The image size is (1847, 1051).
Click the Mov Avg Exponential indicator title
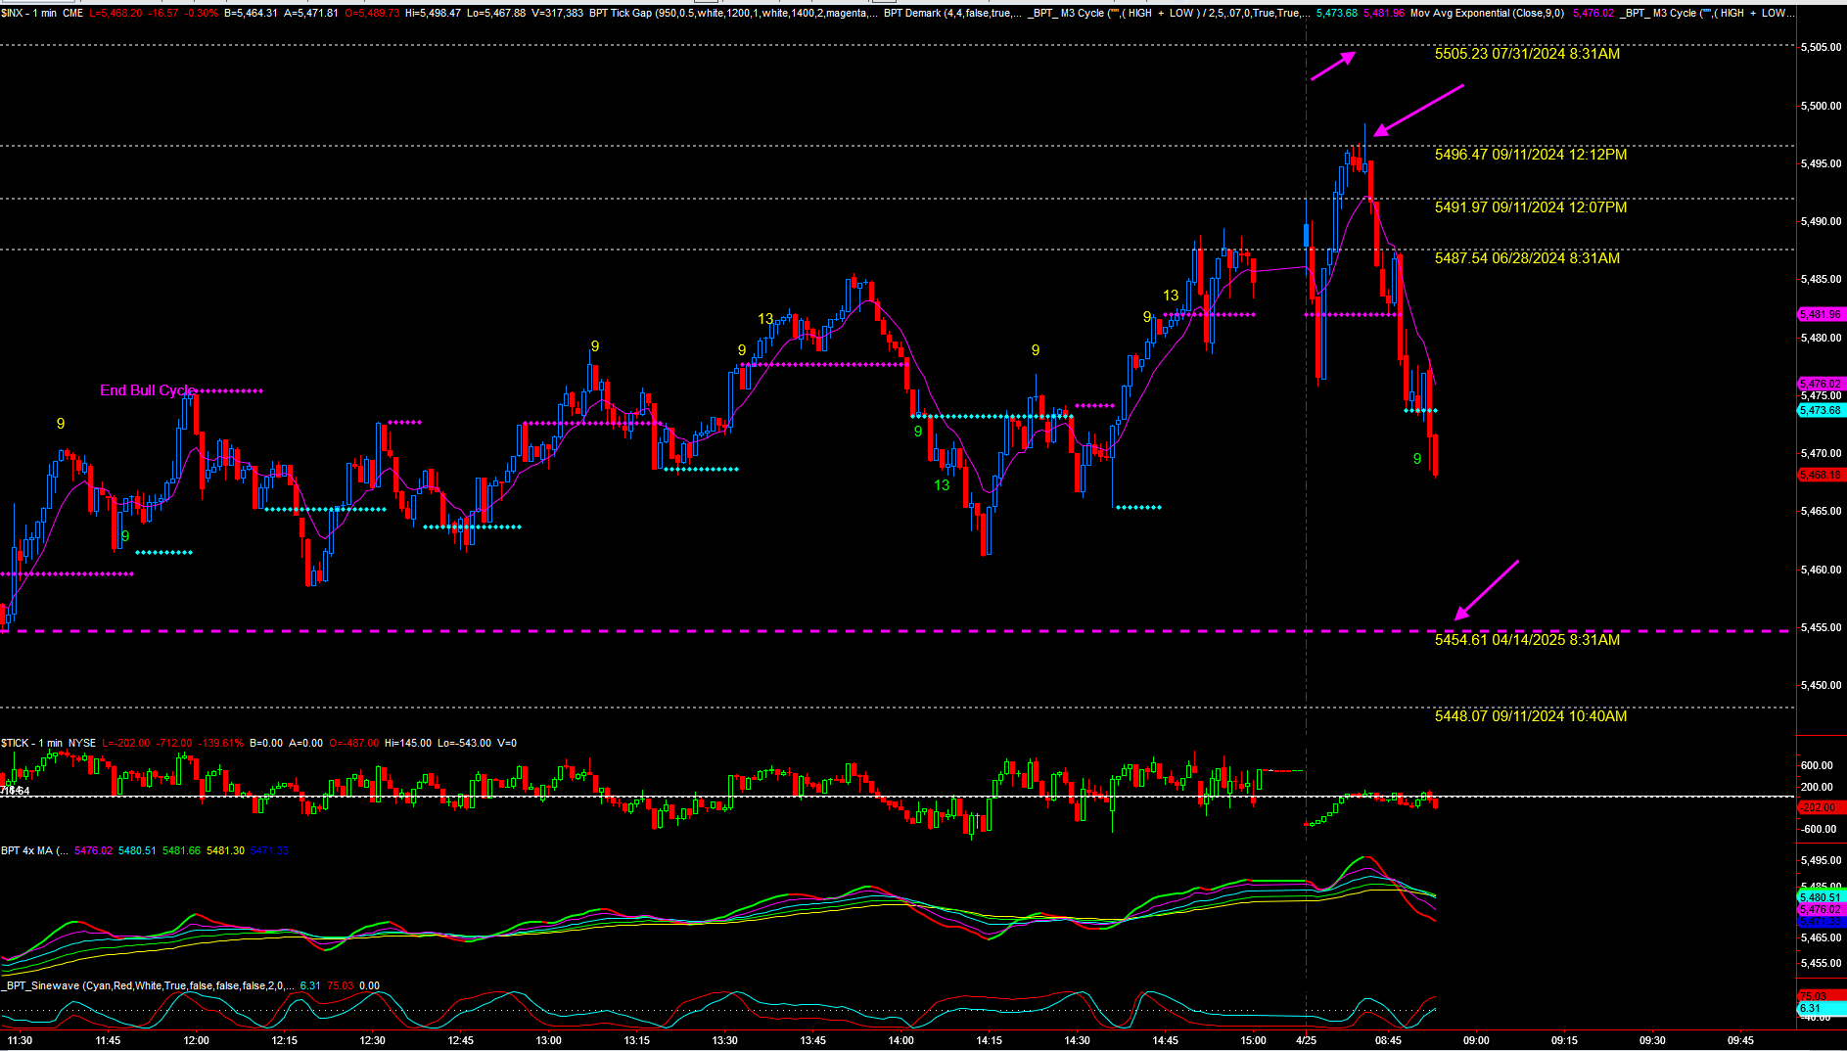coord(1486,14)
